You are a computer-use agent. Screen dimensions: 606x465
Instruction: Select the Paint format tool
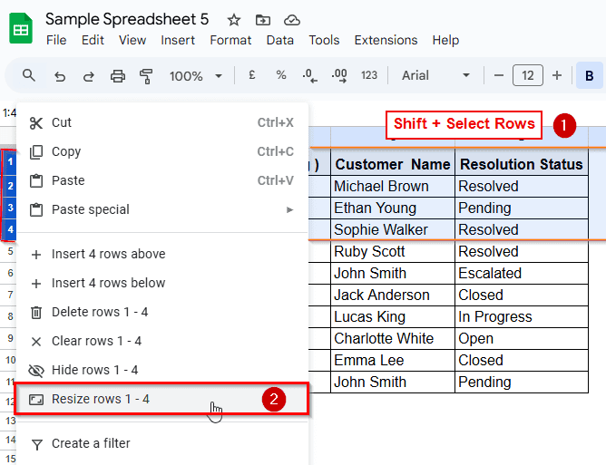146,75
